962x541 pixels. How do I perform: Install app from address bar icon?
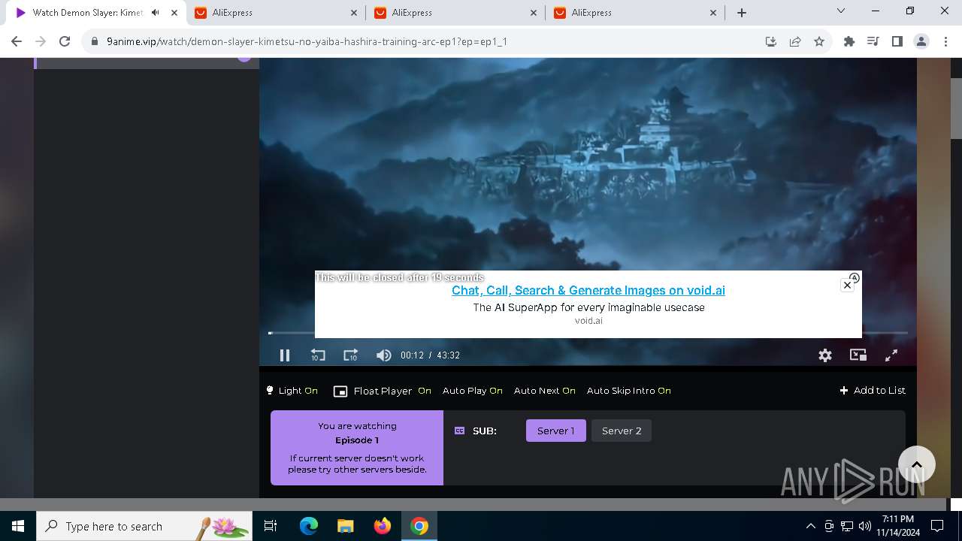(x=771, y=42)
